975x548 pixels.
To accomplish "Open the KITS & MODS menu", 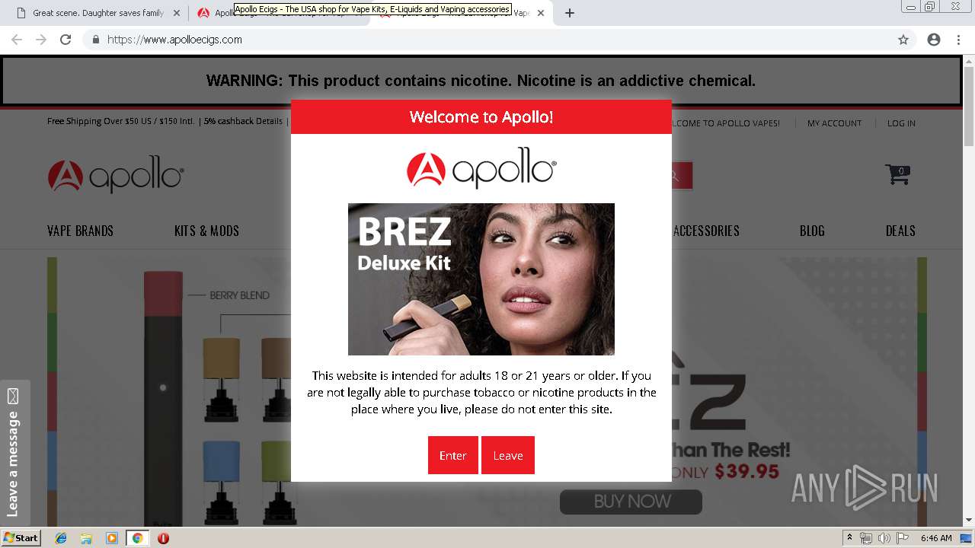I will click(x=206, y=231).
